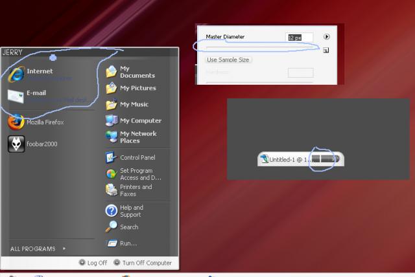Click Untitled-1 window title bar text

tap(290, 159)
